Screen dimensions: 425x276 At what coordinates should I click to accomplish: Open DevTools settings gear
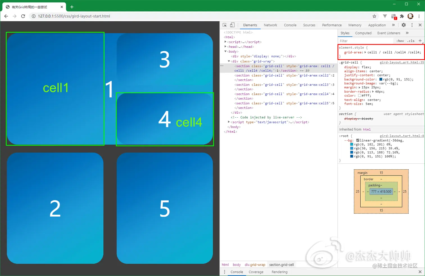404,25
